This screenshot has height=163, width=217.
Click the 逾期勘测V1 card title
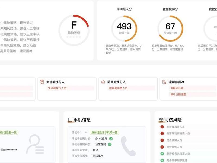176,82
